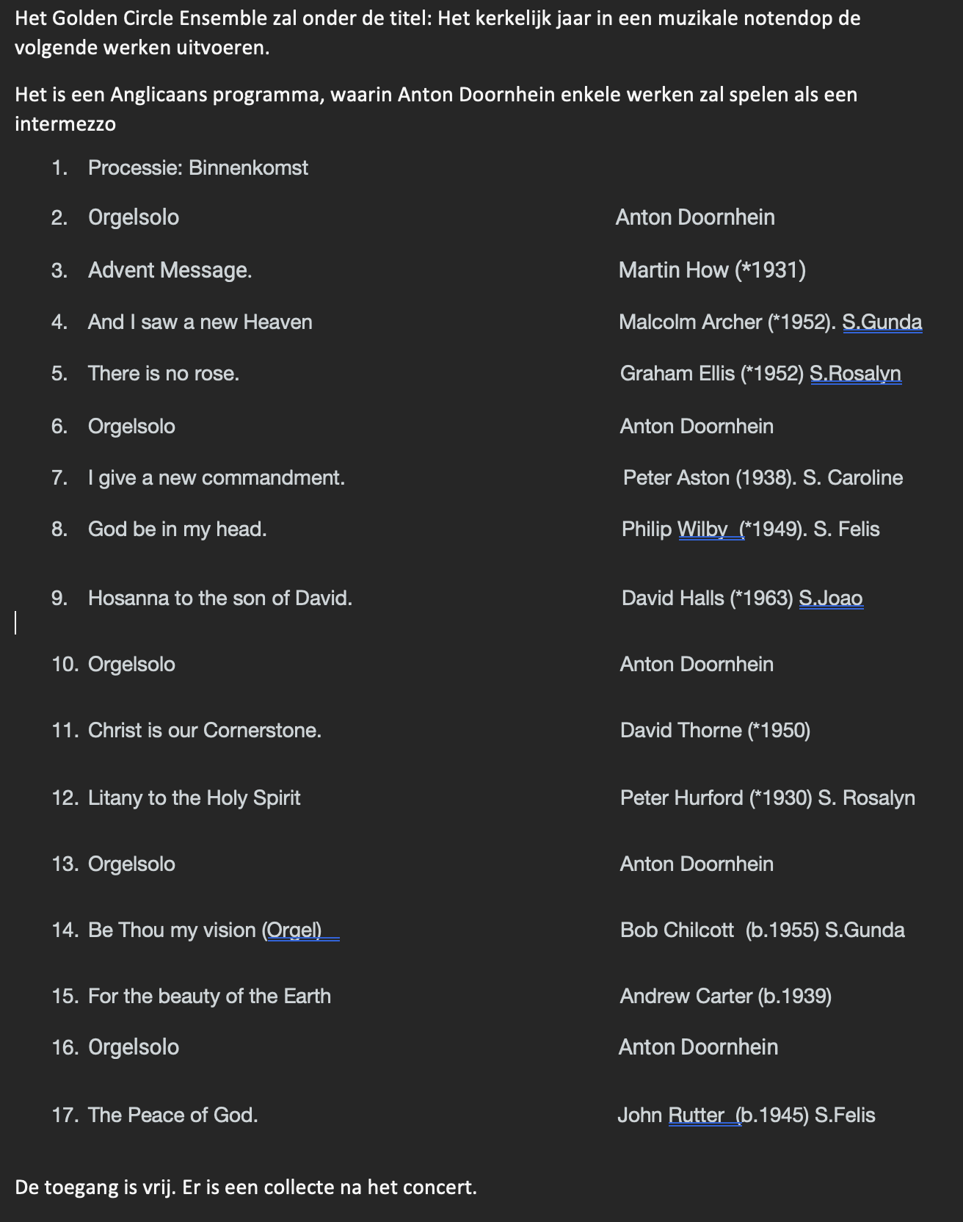This screenshot has width=963, height=1222.
Task: Click on And I saw a new Heaven
Action: coord(200,322)
